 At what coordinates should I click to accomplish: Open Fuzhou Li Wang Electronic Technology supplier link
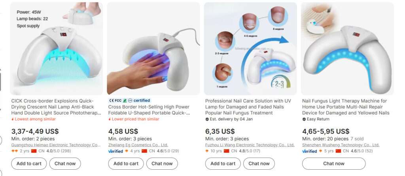(250, 145)
